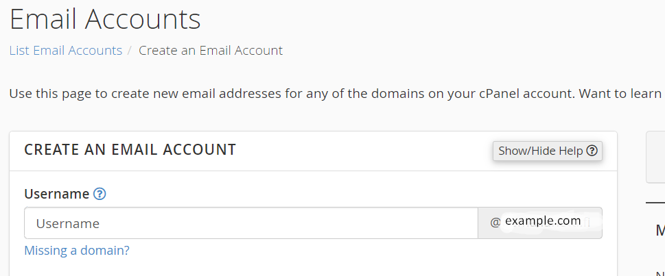Click the partially visible panel on the right

point(655,157)
